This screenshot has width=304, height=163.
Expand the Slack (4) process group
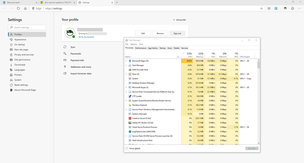click(x=126, y=74)
